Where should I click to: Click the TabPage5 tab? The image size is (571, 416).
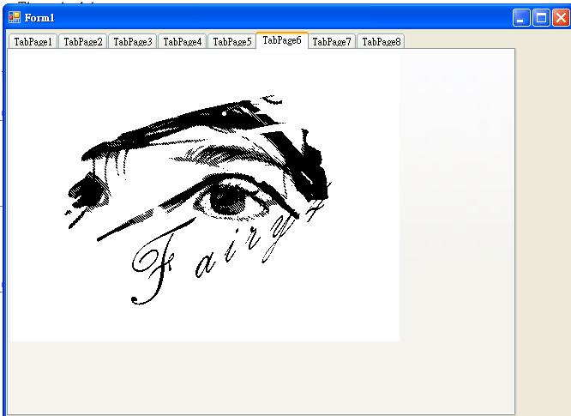231,41
